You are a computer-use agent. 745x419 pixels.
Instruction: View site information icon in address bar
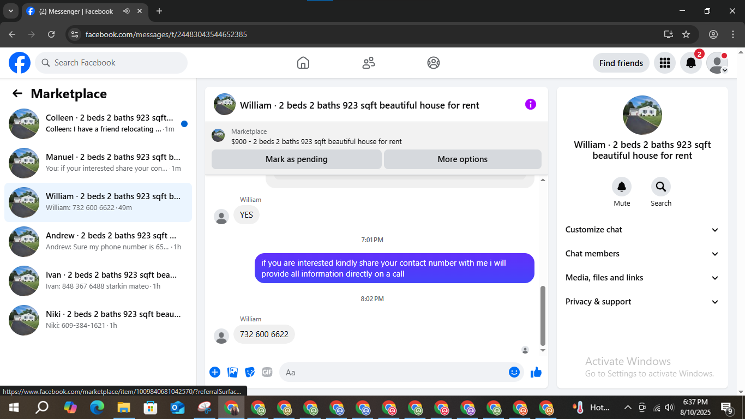tap(75, 34)
